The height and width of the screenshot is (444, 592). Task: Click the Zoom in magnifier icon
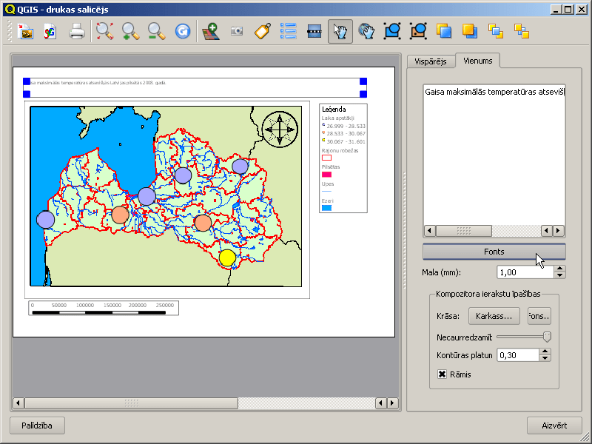131,31
